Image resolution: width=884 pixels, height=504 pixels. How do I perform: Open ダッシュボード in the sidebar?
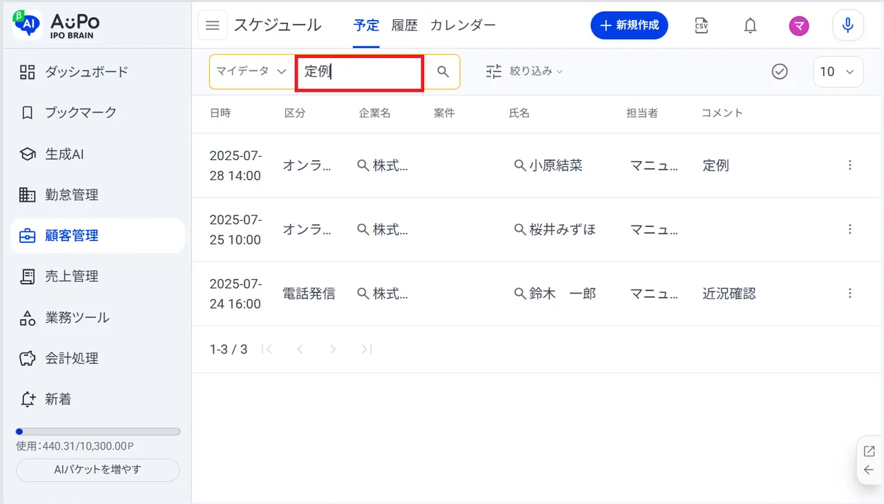[x=98, y=72]
